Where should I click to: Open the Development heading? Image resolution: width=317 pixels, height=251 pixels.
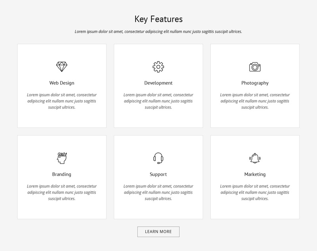(x=158, y=83)
